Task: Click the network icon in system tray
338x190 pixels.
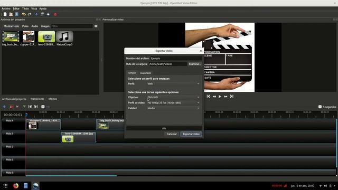Action: pyautogui.click(x=321, y=186)
